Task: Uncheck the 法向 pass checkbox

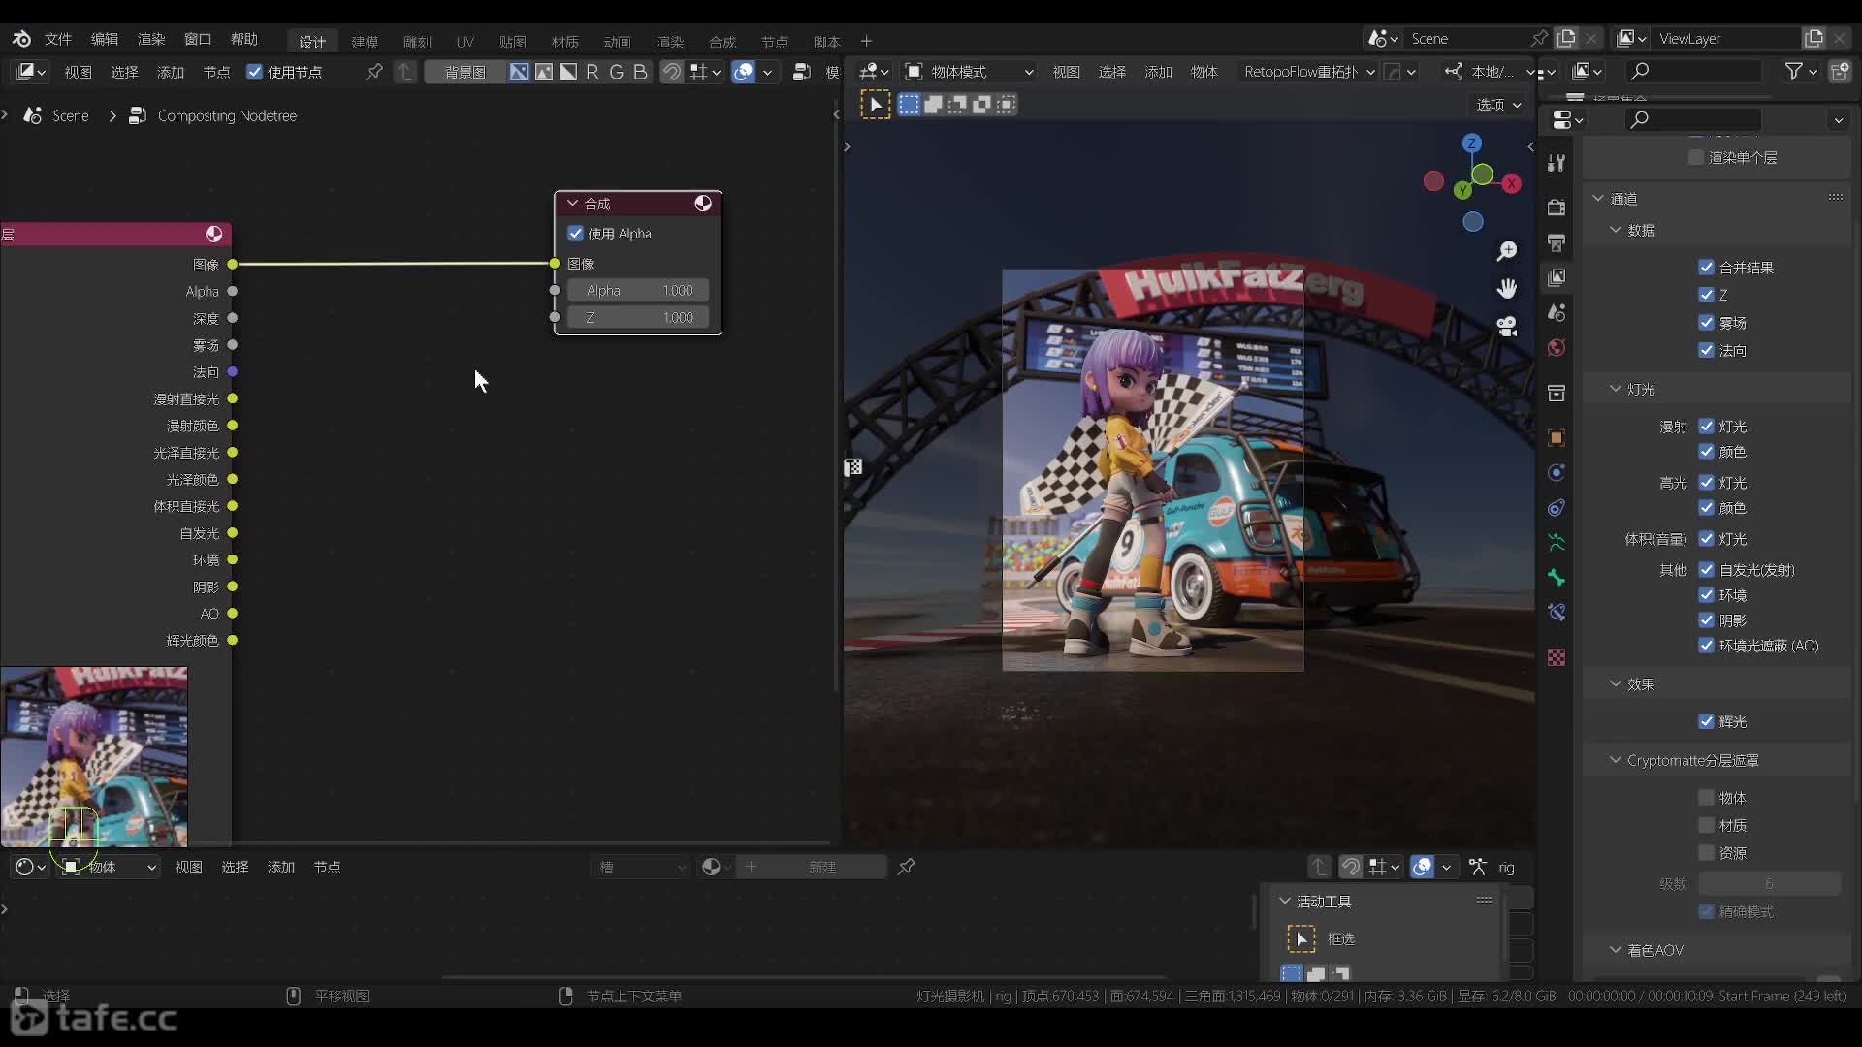Action: pyautogui.click(x=1707, y=350)
